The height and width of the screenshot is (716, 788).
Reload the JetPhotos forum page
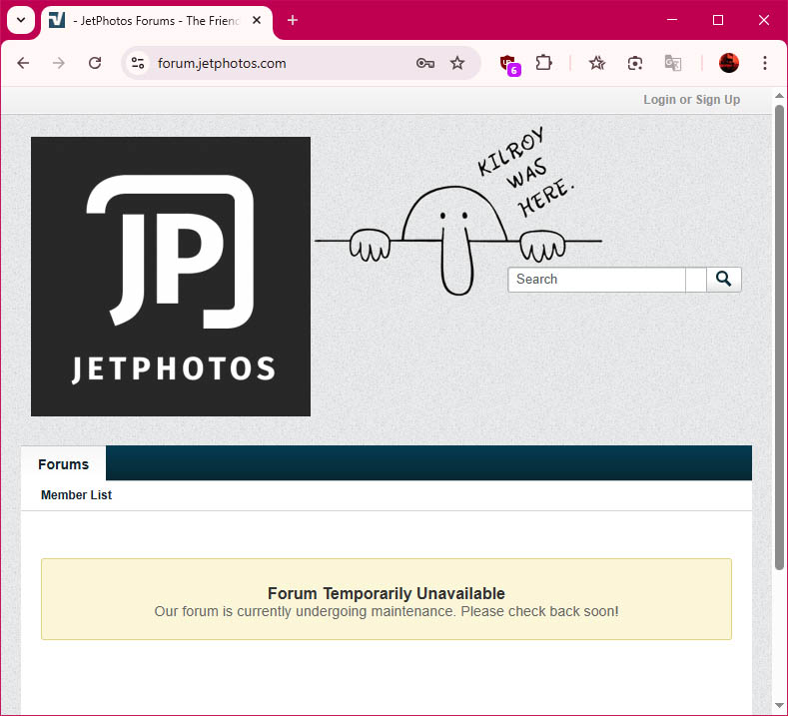pyautogui.click(x=95, y=63)
